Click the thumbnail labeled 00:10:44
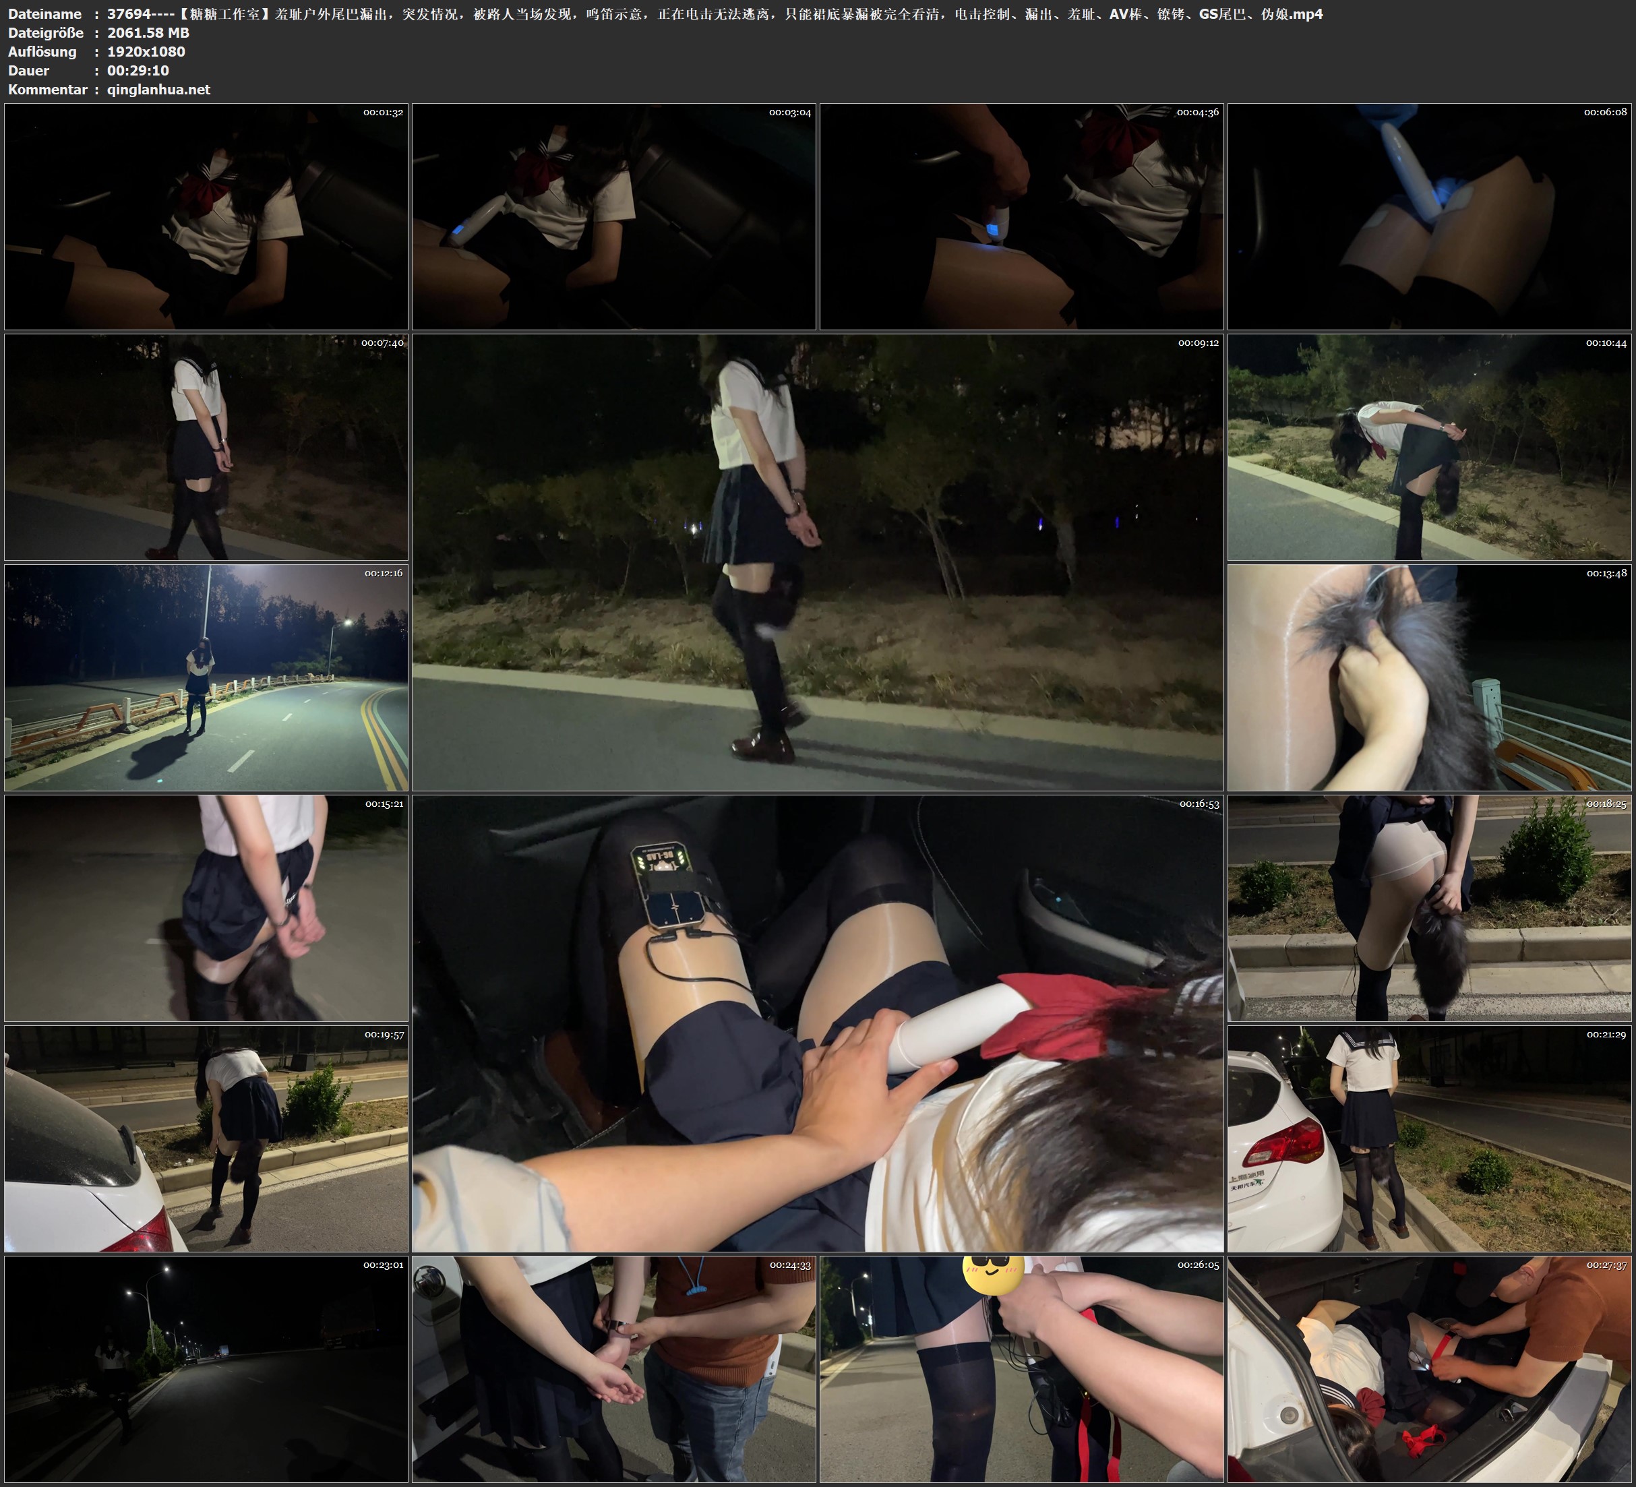Viewport: 1636px width, 1487px height. (x=1429, y=447)
